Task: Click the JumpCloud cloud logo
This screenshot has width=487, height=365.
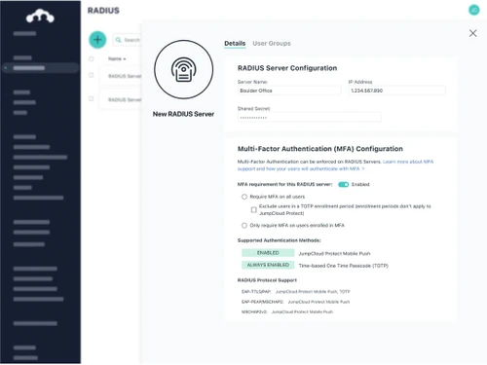Action: click(x=40, y=17)
